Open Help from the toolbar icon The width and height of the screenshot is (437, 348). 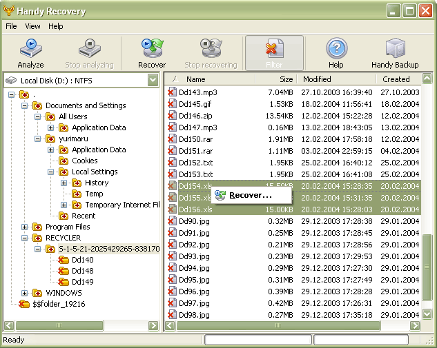point(336,49)
